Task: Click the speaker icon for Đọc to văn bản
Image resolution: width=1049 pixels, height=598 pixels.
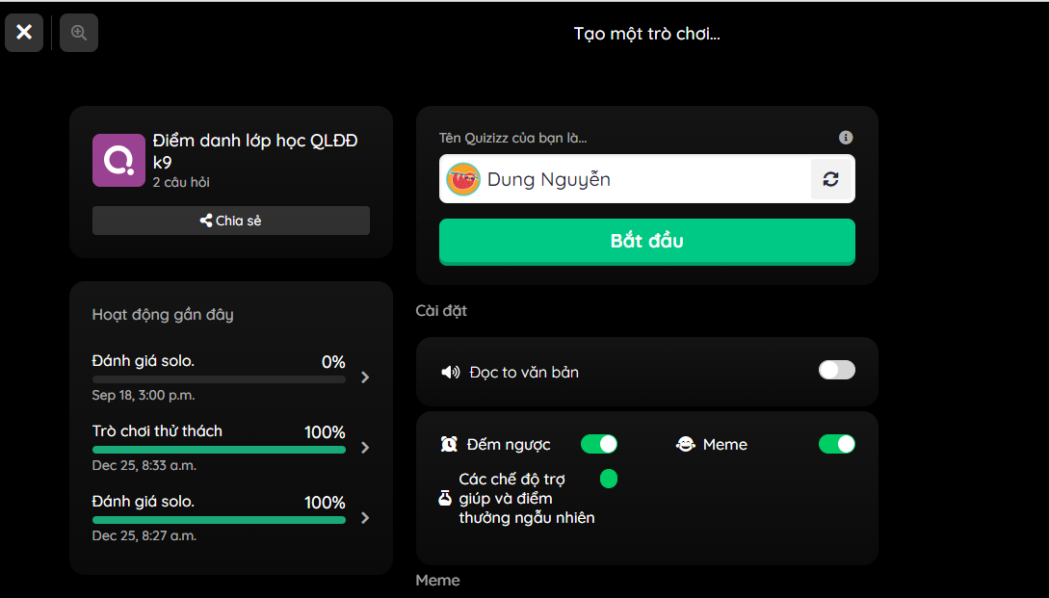Action: point(450,373)
